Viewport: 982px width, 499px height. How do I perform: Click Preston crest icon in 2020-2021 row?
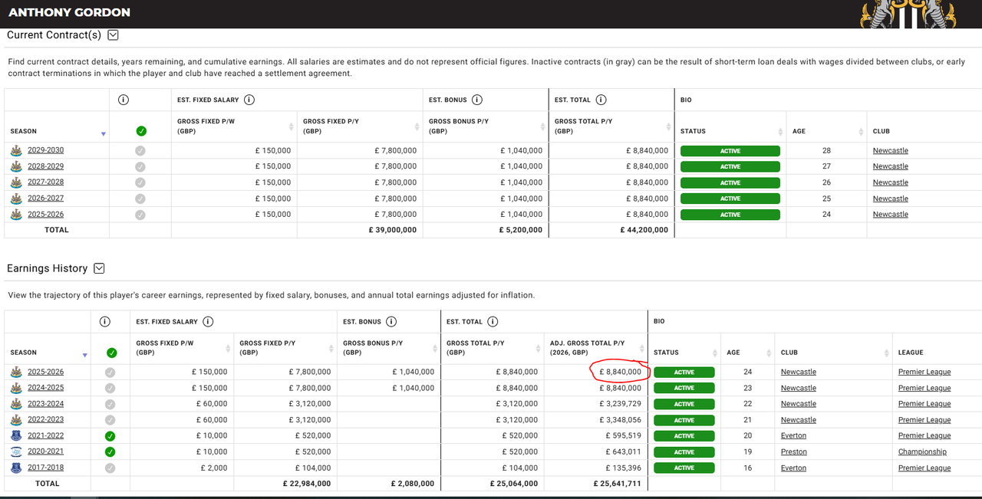[x=16, y=452]
